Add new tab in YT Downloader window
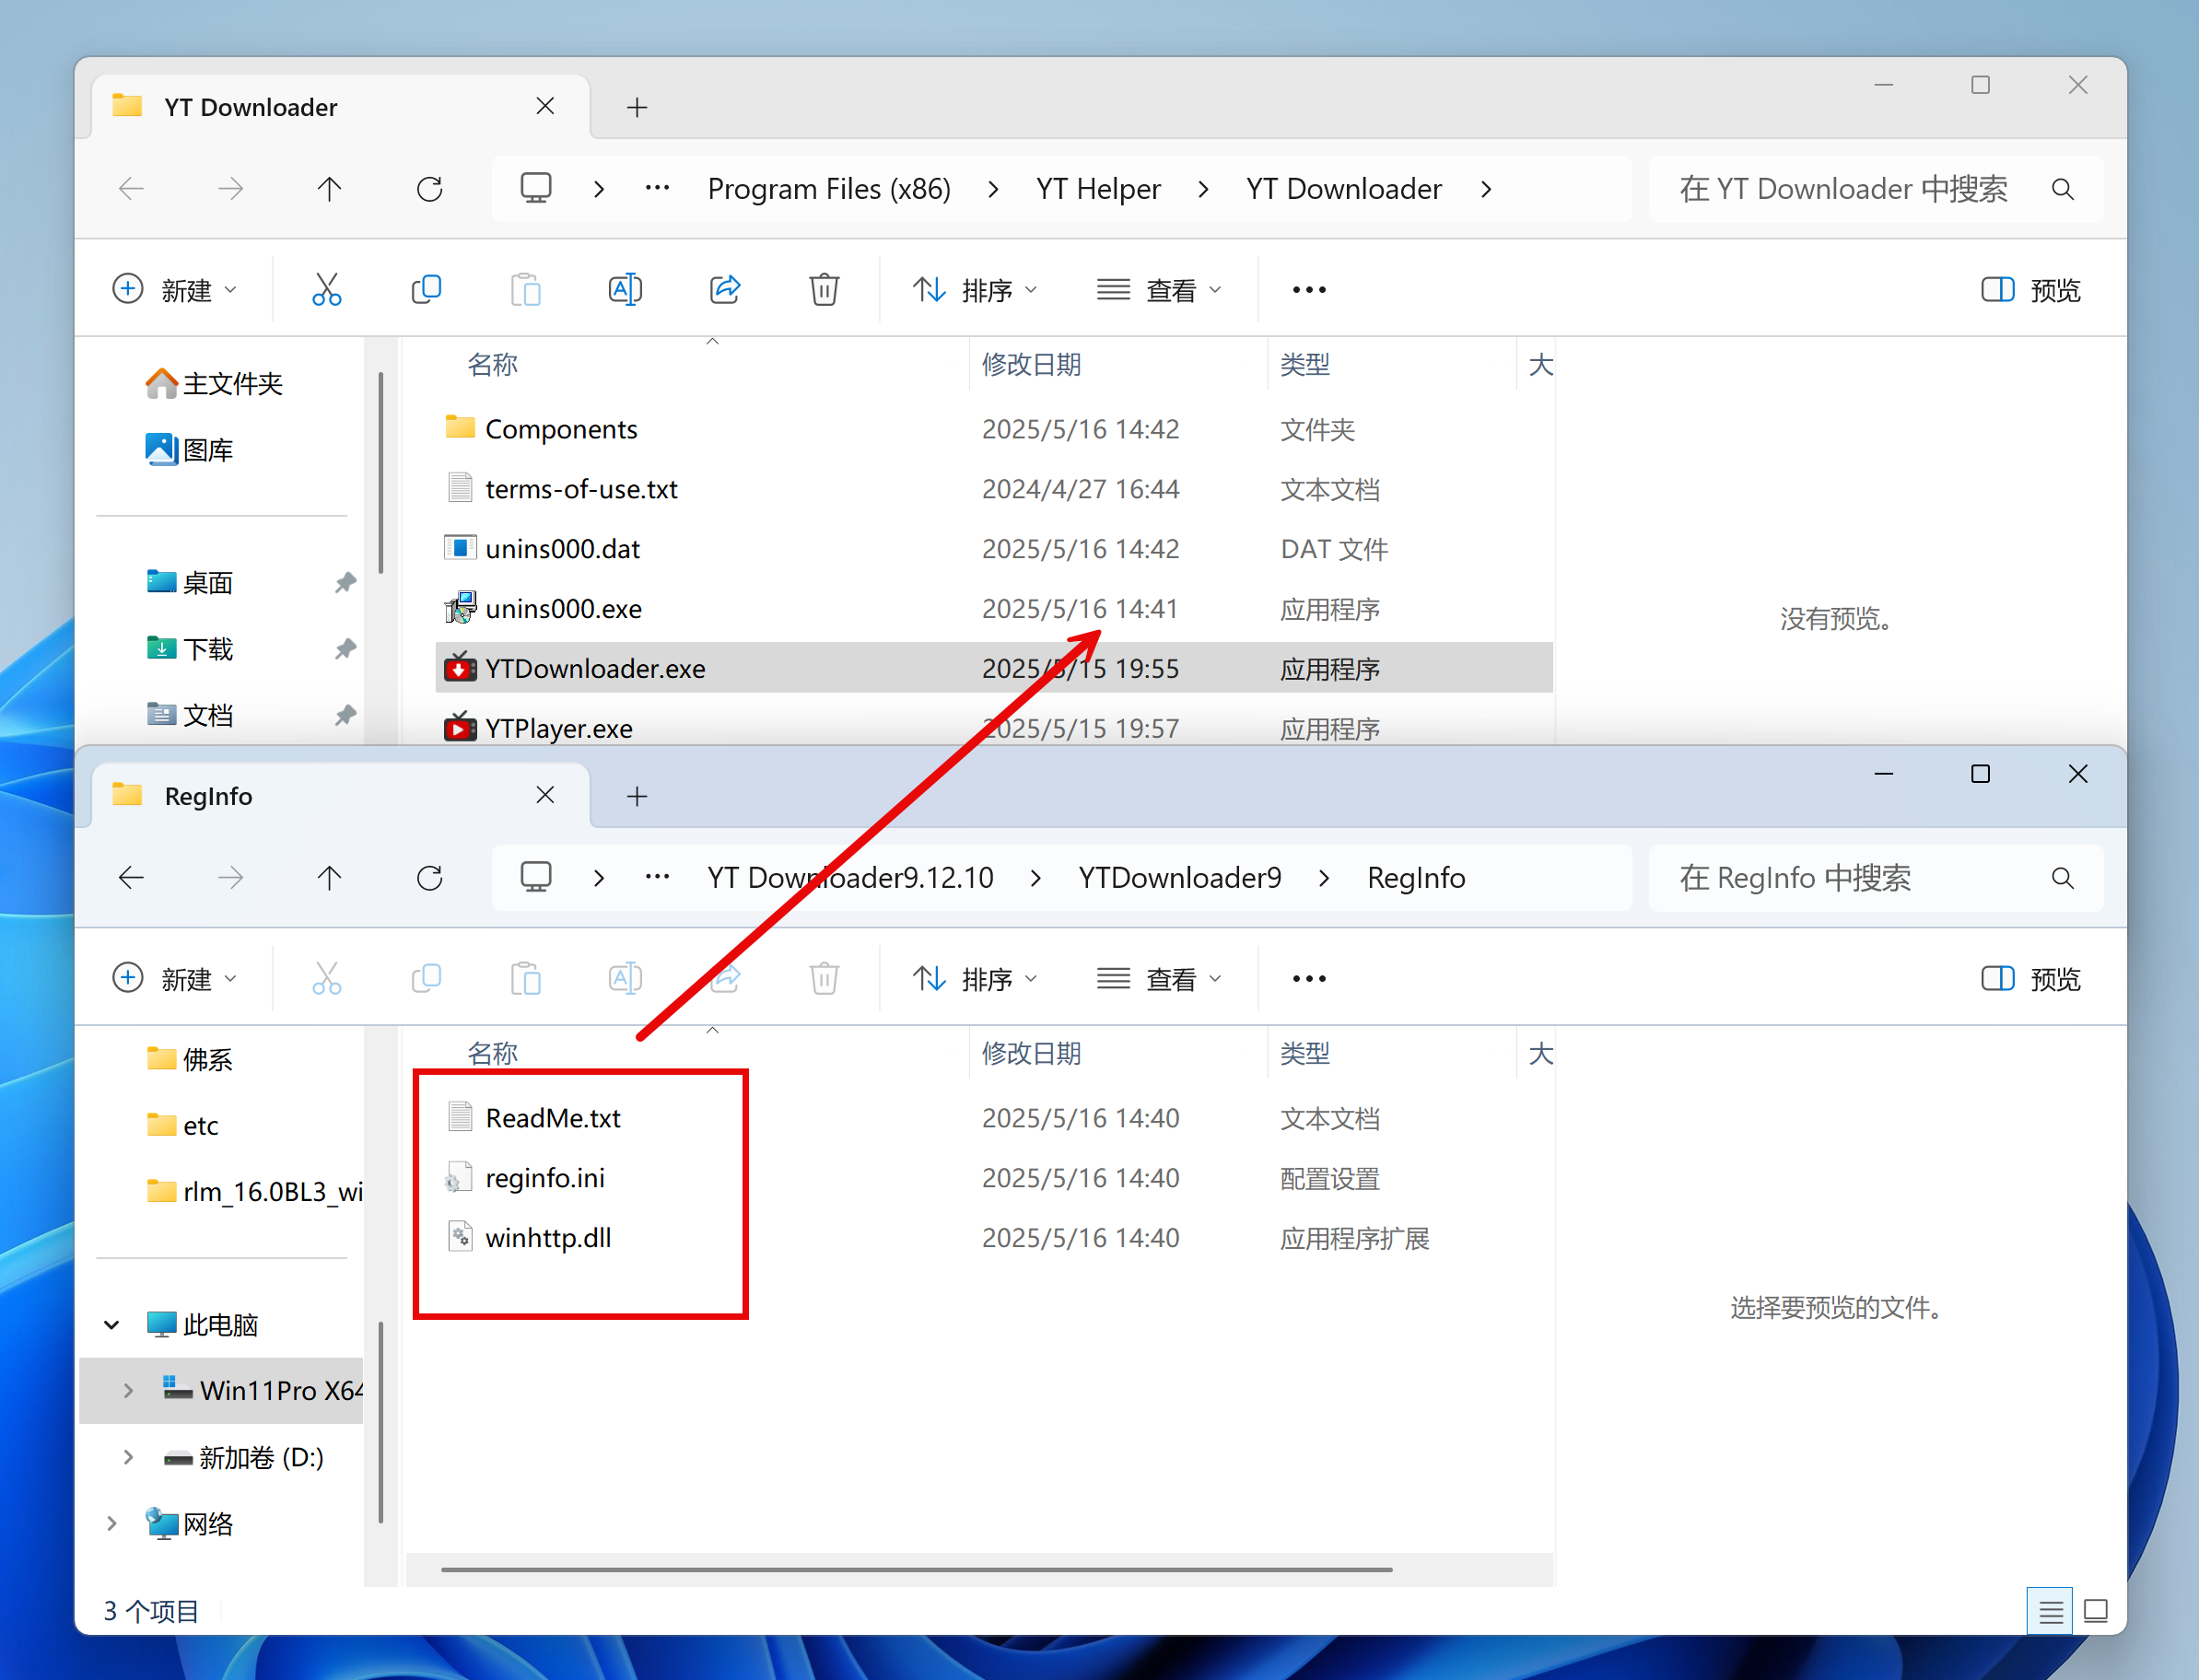The image size is (2199, 1680). tap(637, 107)
